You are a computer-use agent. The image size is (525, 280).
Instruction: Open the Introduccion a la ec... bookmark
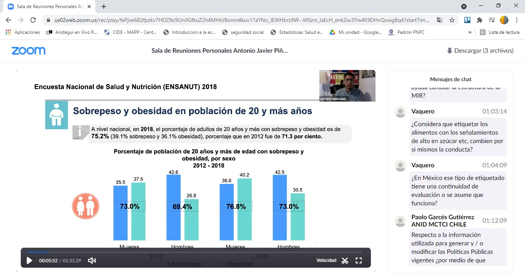pyautogui.click(x=189, y=32)
